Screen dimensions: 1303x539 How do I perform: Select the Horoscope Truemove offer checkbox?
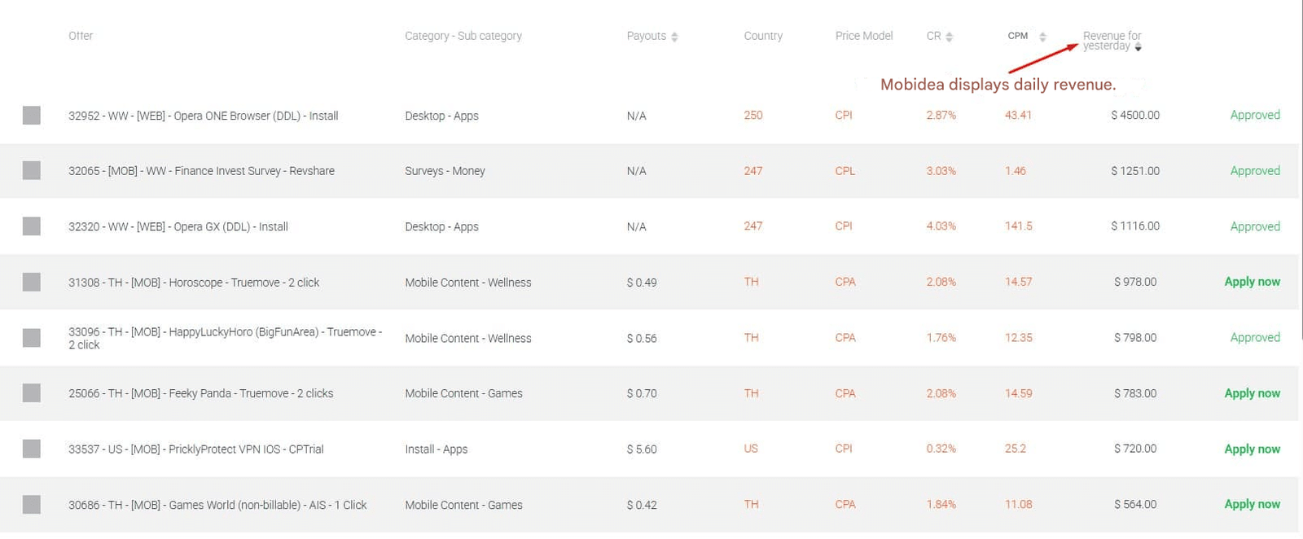point(32,283)
